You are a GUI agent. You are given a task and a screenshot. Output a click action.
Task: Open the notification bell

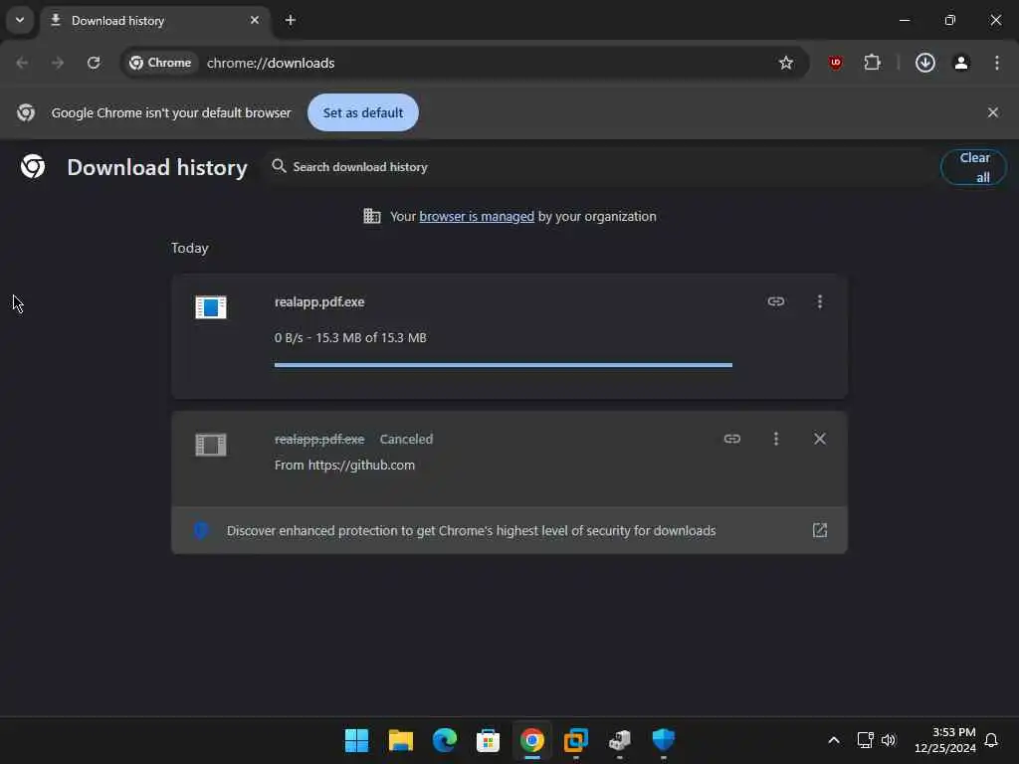point(991,740)
